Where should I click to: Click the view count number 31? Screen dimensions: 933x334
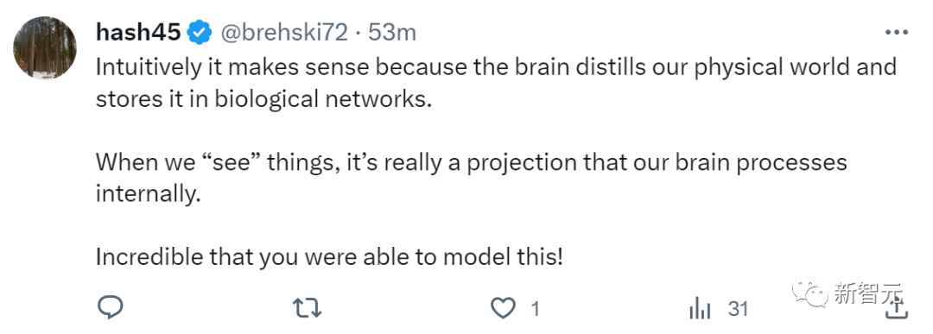(x=738, y=309)
